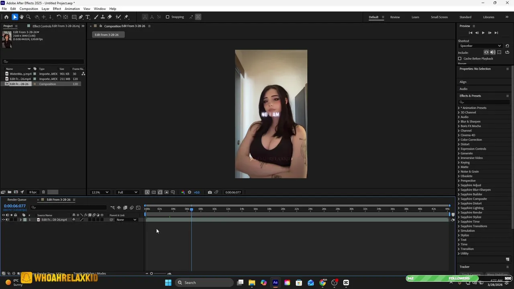Open the Effect menu
Screen dimensions: 514x289
[57, 9]
